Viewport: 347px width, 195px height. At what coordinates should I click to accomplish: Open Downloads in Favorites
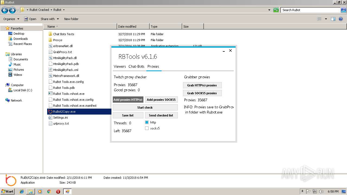coord(21,39)
